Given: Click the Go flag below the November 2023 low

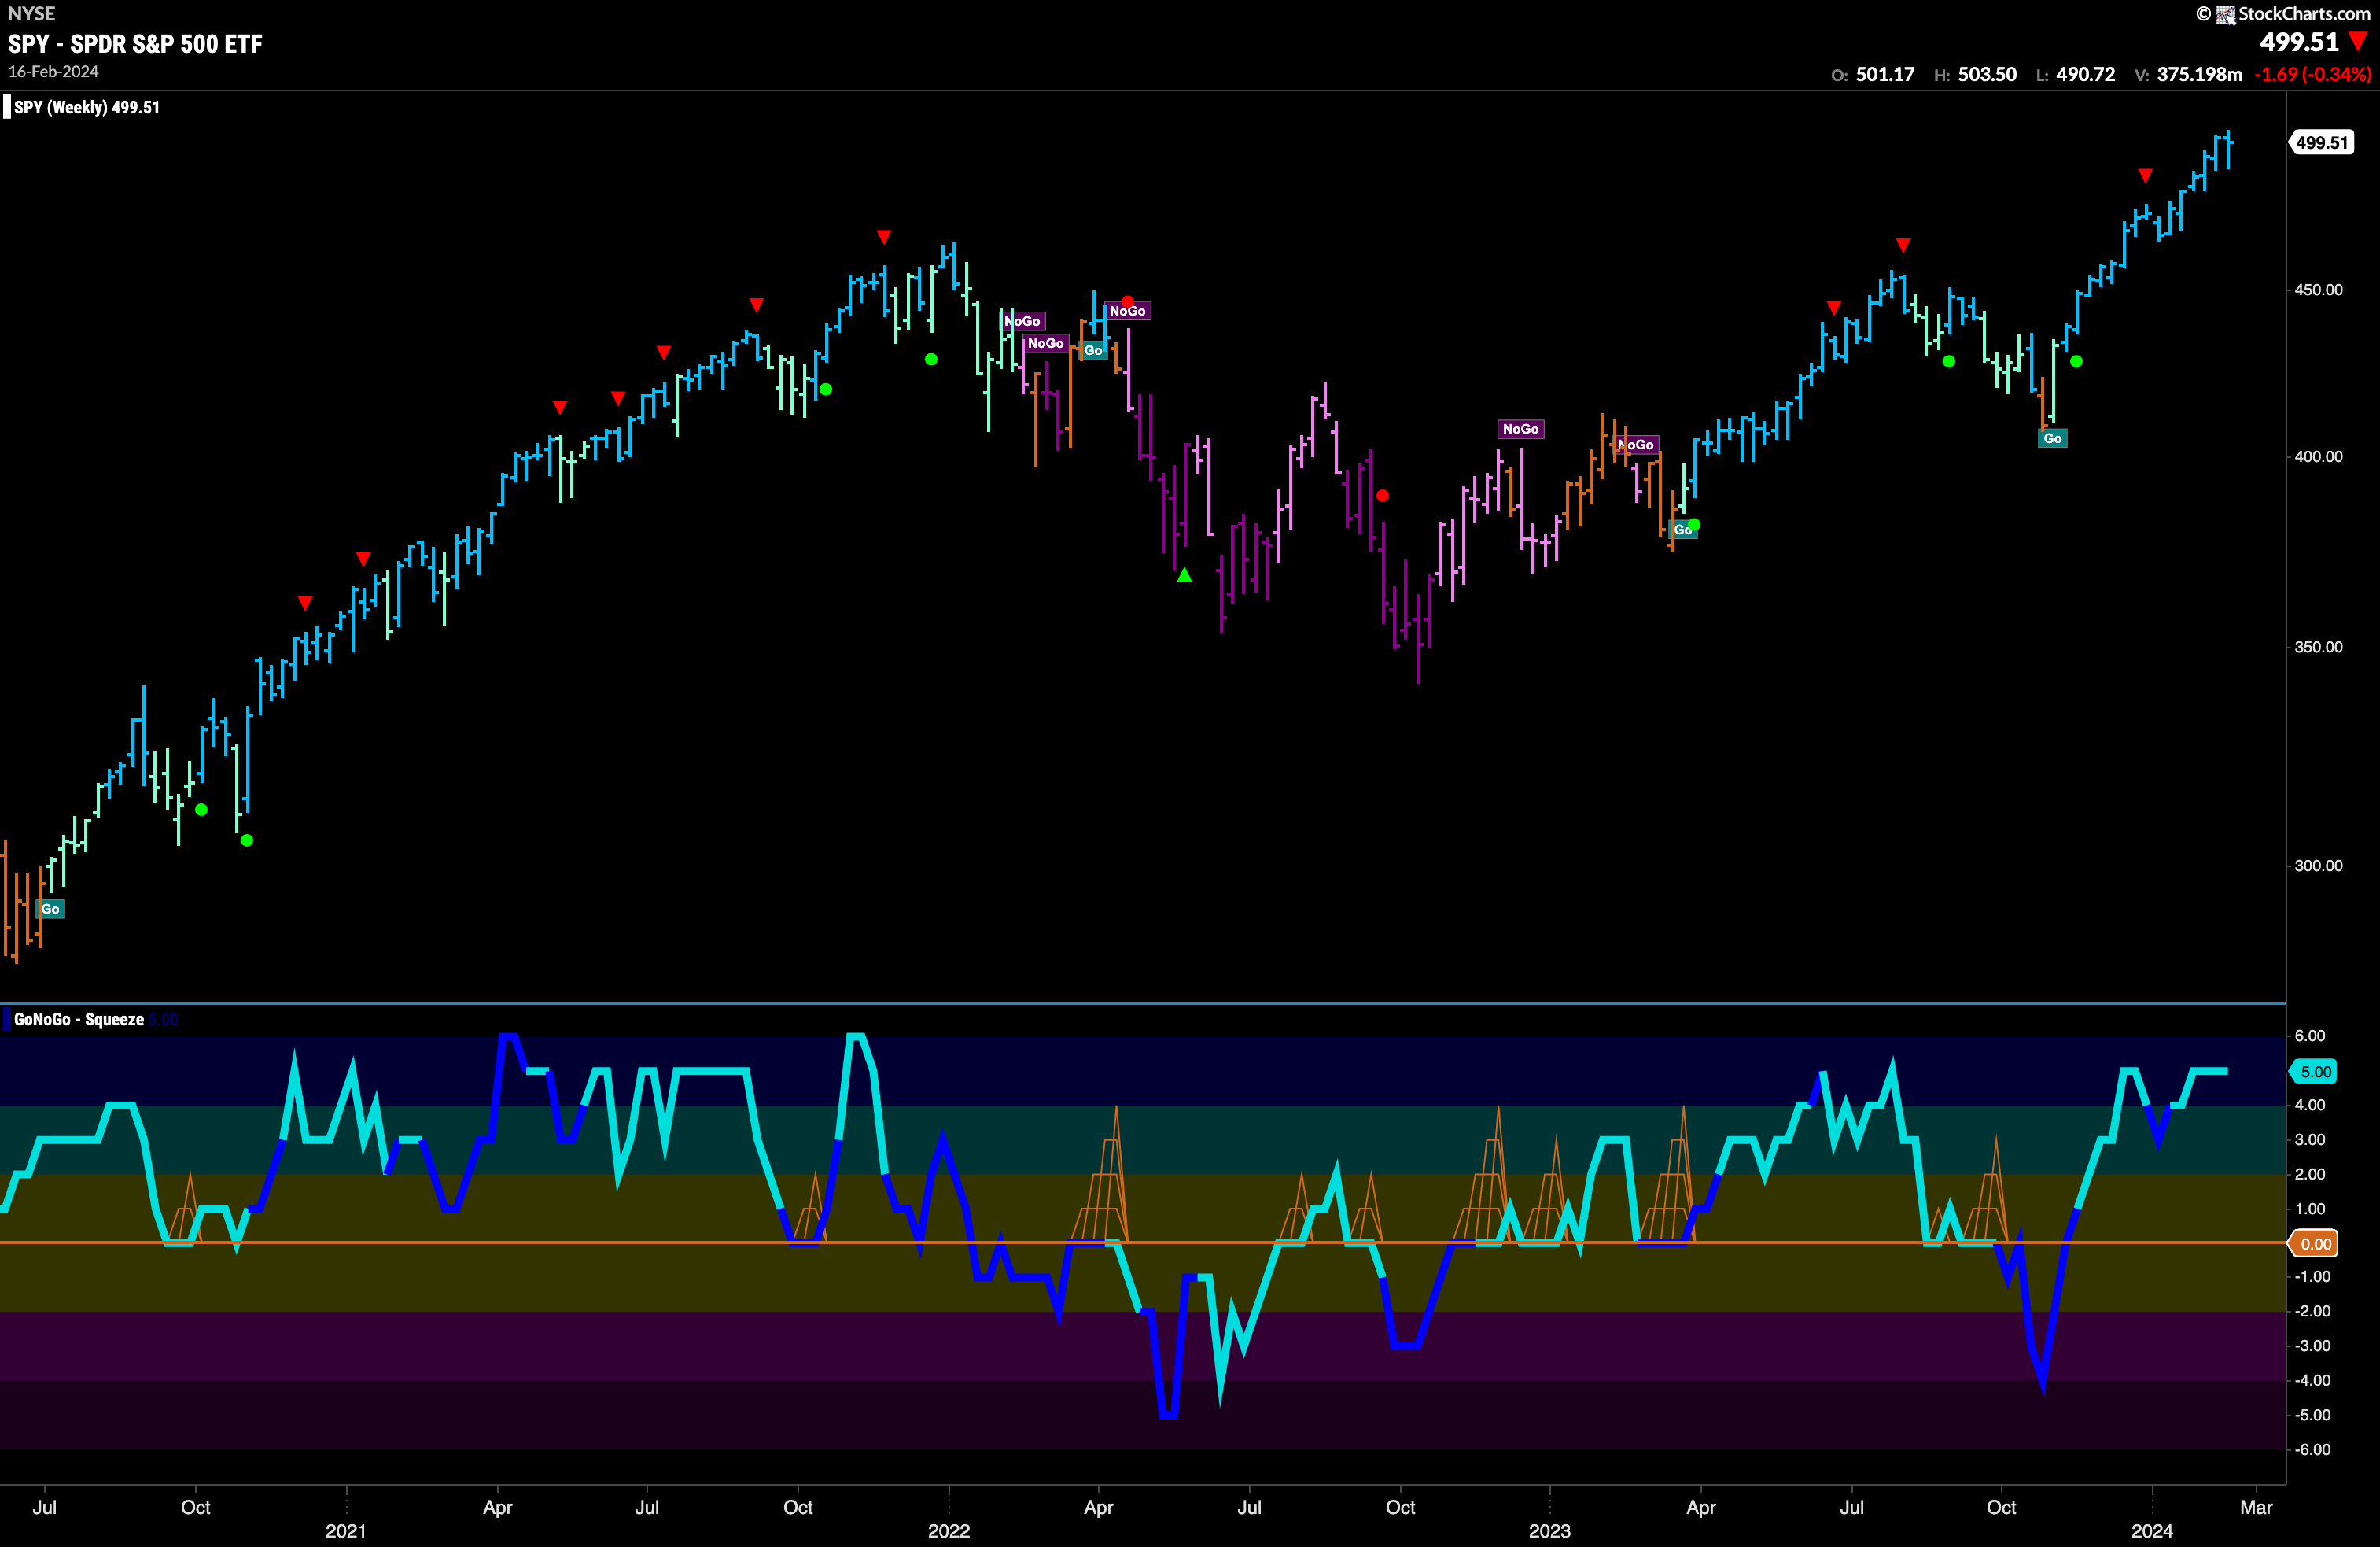Looking at the screenshot, I should click(x=2052, y=438).
